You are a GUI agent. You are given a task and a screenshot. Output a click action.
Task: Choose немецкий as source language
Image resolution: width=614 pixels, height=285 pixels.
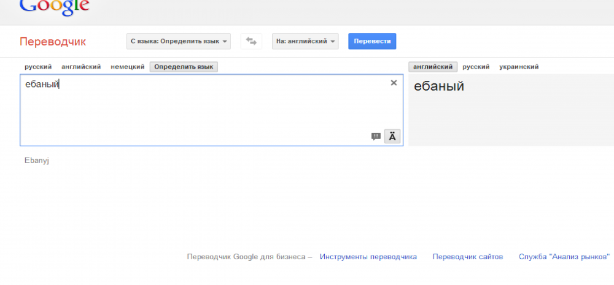pyautogui.click(x=128, y=67)
